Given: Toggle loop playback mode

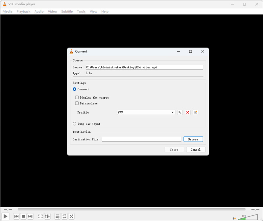Looking at the screenshot, I should pos(64,216).
